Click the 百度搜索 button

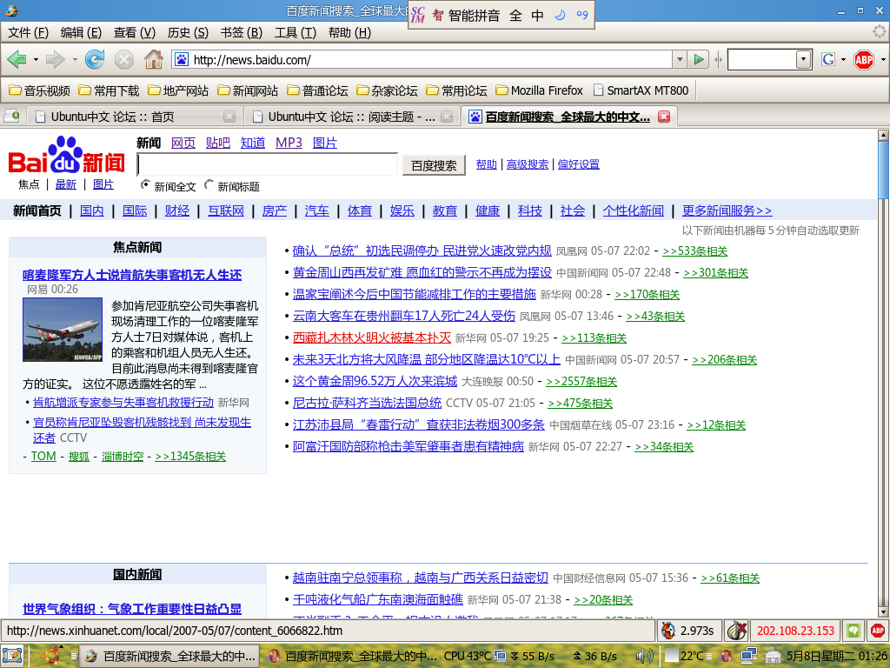434,165
